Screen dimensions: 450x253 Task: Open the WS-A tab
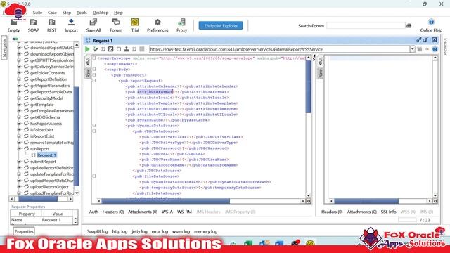tap(167, 212)
